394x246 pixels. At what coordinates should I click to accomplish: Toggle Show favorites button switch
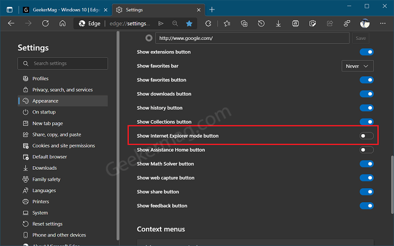366,80
